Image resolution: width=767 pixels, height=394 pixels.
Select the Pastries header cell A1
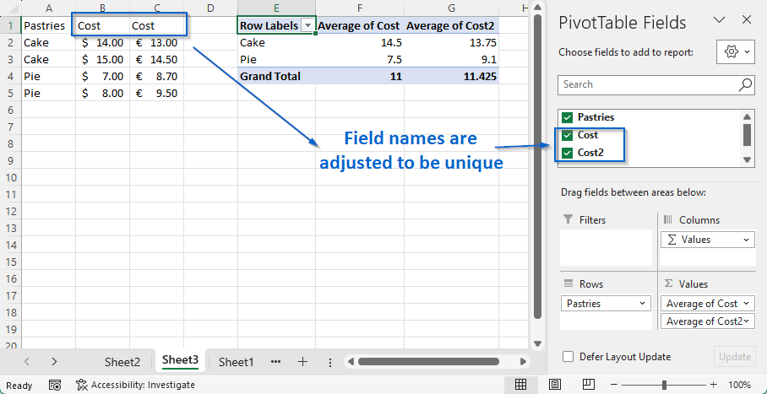pos(48,25)
